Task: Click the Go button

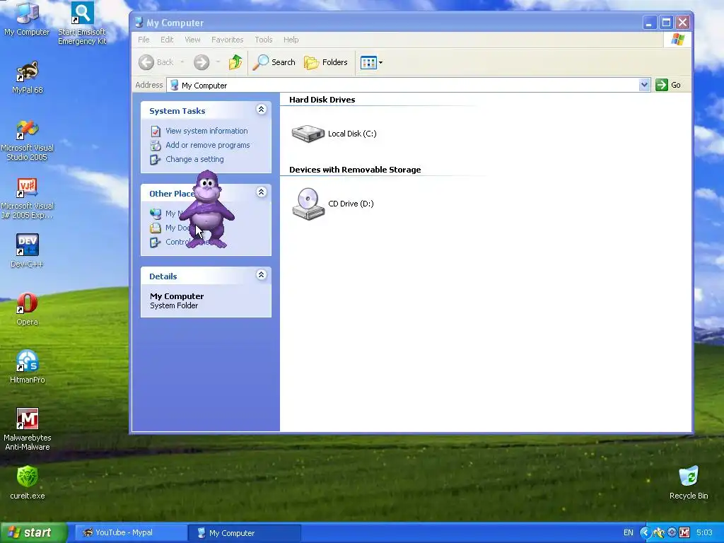Action: (669, 85)
